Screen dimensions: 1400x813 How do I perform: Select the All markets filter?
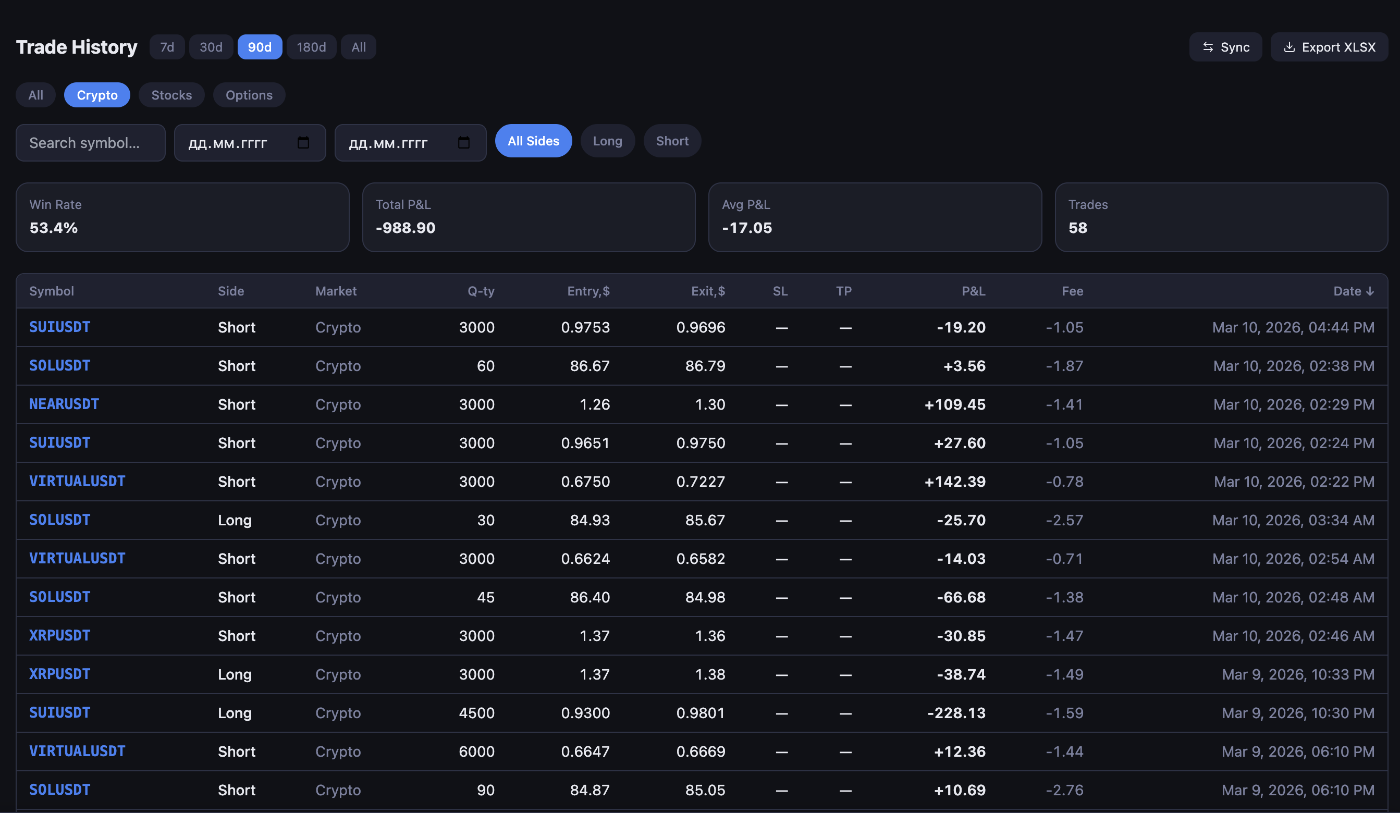[x=35, y=94]
